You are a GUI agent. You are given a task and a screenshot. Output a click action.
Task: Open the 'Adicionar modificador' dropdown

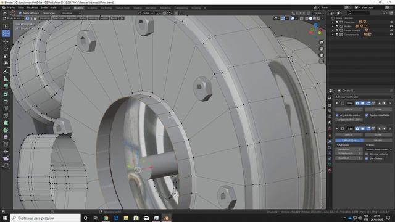(x=364, y=97)
